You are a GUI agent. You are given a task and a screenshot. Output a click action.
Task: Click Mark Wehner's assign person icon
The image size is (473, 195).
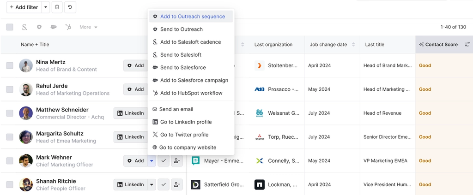177,161
